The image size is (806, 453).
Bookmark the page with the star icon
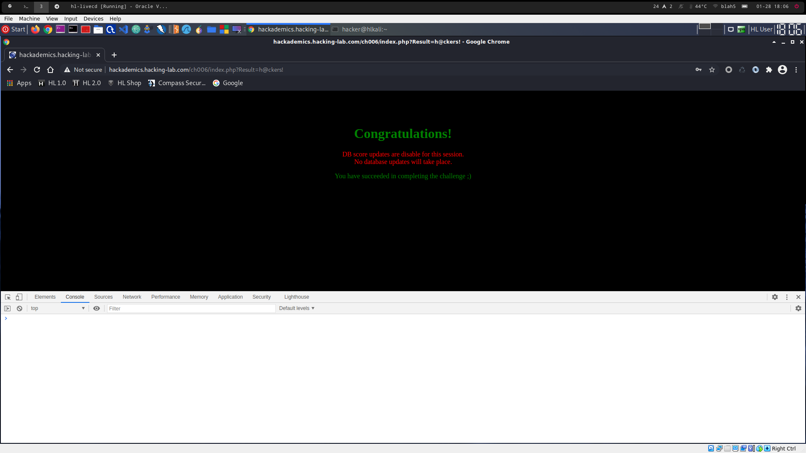[712, 70]
